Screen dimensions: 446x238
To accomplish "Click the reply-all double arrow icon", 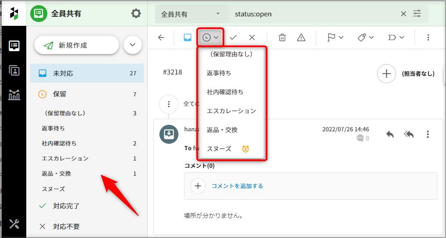I will [409, 134].
